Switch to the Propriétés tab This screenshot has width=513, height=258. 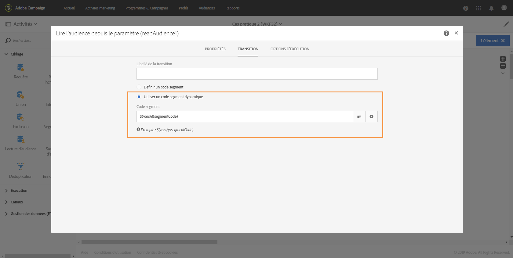[215, 49]
